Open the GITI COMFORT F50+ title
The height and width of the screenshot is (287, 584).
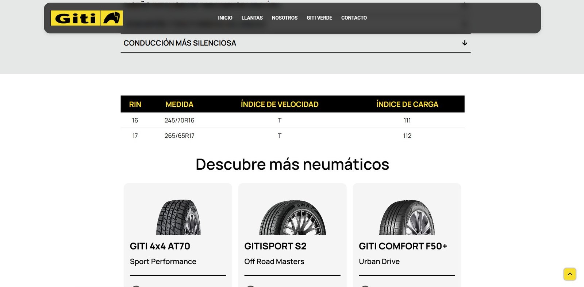pyautogui.click(x=403, y=246)
